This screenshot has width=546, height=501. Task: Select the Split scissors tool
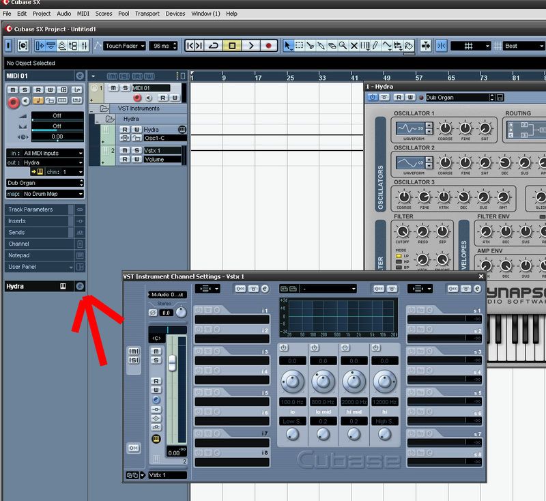[x=310, y=46]
